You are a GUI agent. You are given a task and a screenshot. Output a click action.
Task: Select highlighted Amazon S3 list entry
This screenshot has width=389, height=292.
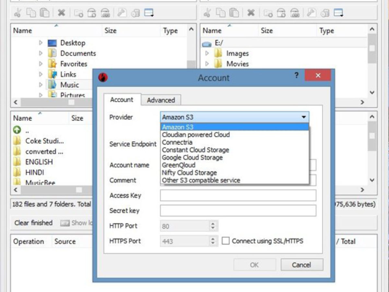click(235, 127)
